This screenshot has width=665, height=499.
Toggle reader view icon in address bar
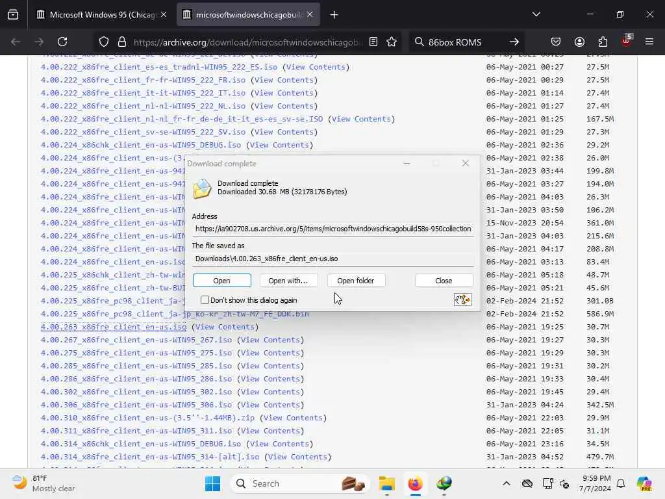373,42
